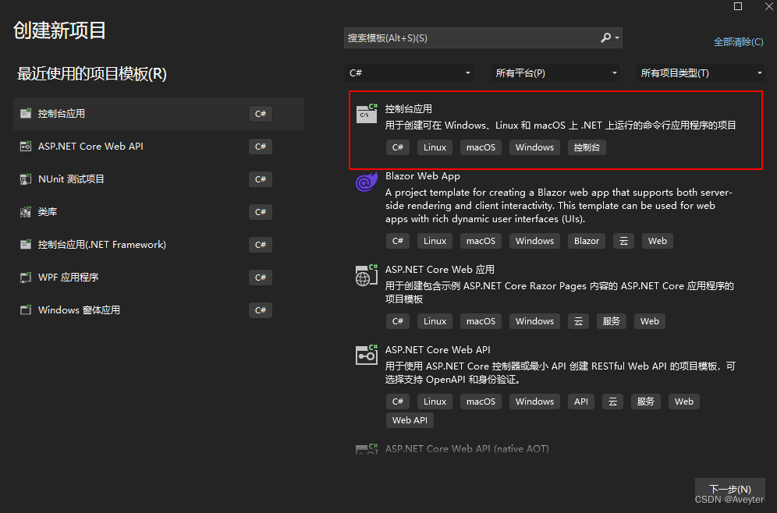Open the 所有平台(P) platform dropdown
Viewport: 777px width, 513px height.
555,73
